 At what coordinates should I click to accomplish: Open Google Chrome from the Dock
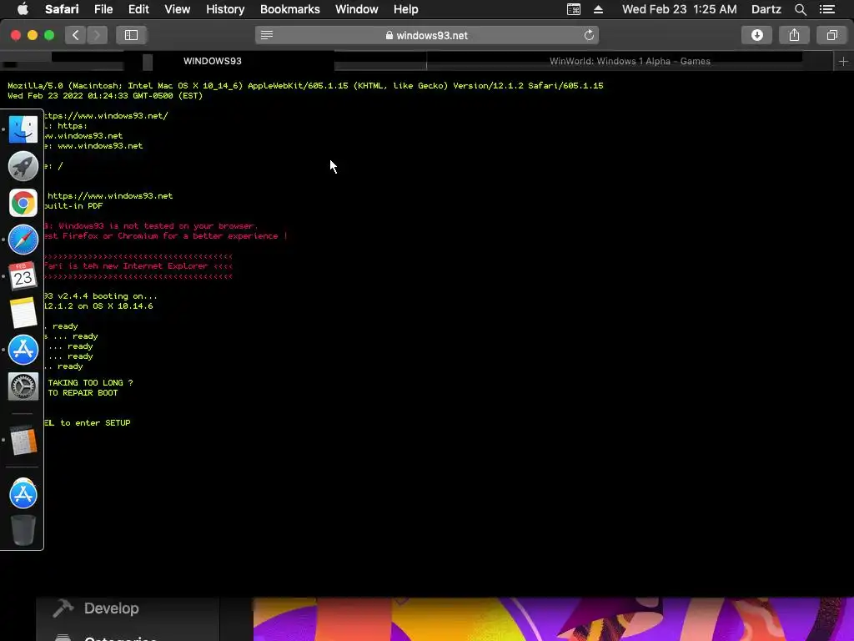pyautogui.click(x=23, y=203)
